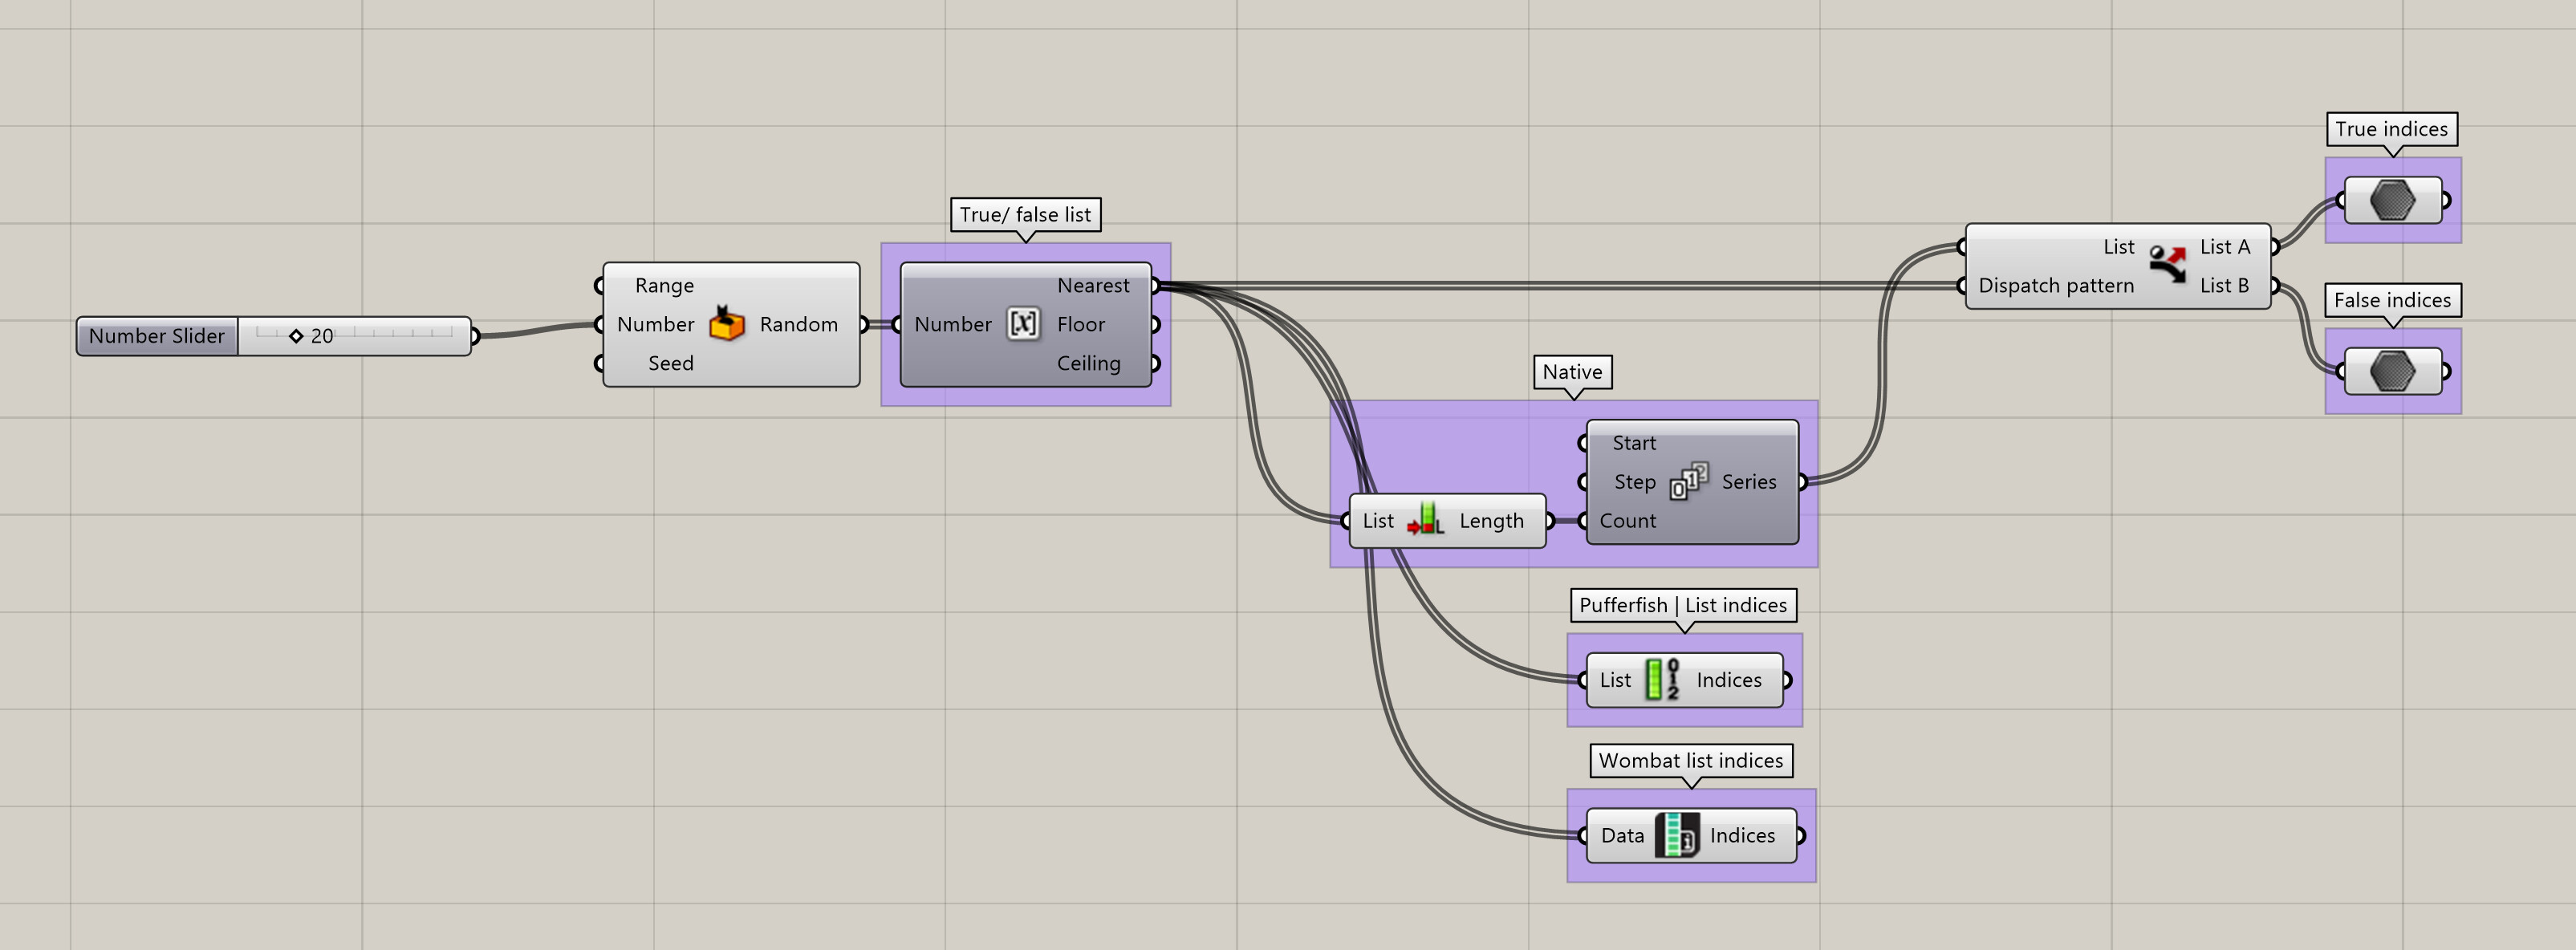
Task: Click the Seed input of the Random component
Action: click(x=600, y=363)
